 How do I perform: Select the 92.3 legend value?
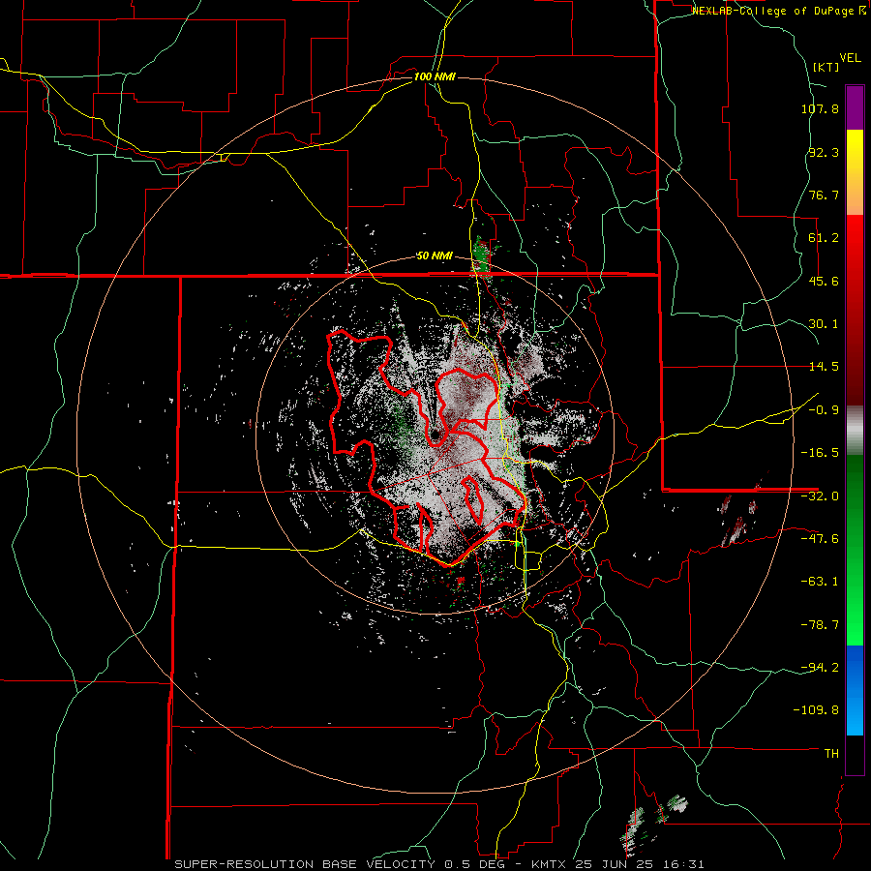(824, 152)
